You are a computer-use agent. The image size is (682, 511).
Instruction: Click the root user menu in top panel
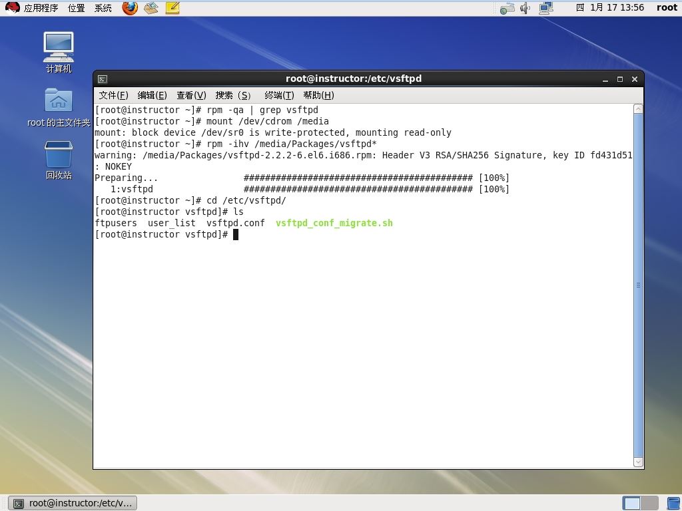point(667,7)
